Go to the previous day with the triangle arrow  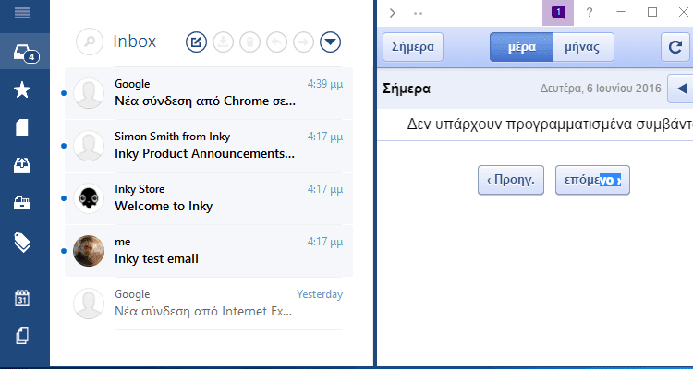click(681, 89)
